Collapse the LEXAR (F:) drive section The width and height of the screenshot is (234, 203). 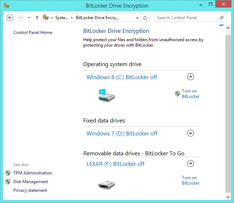click(190, 164)
